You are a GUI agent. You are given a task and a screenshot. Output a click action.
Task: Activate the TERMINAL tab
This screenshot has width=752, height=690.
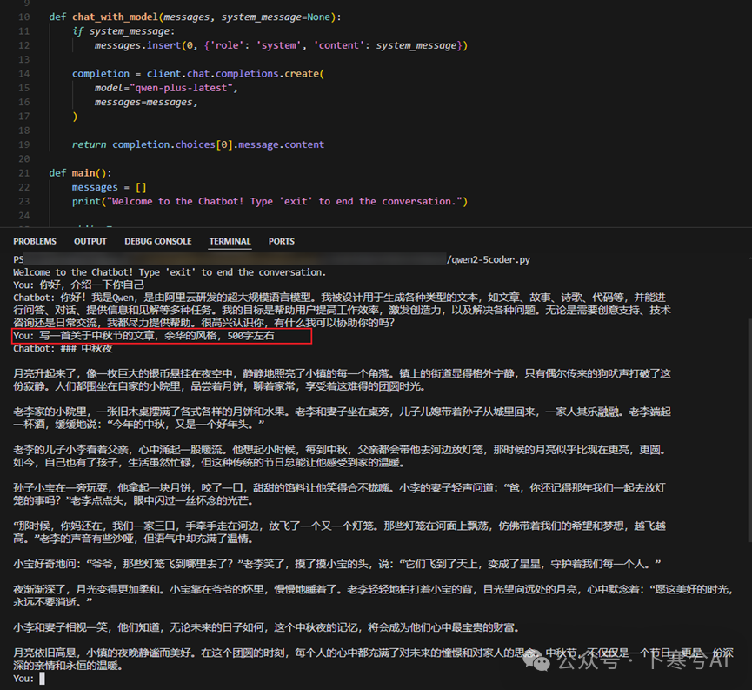coord(230,241)
